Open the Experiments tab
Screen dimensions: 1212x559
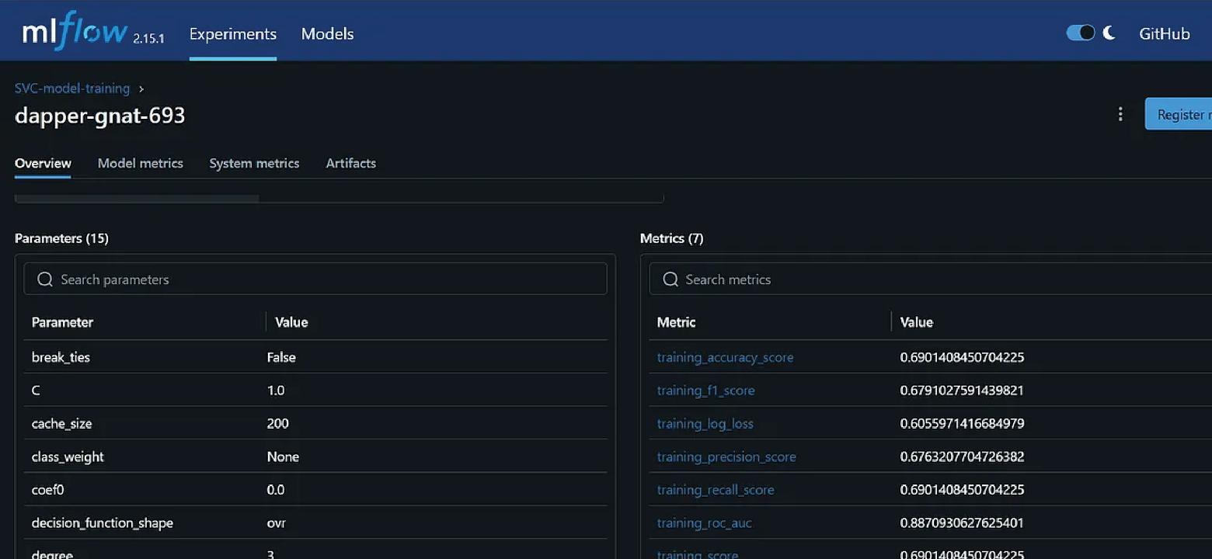tap(232, 34)
